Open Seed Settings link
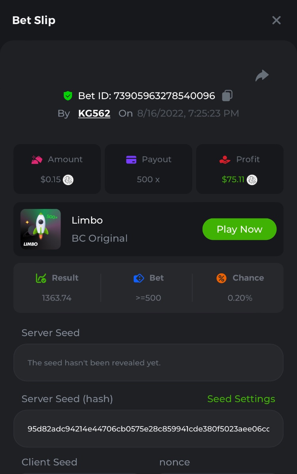The image size is (297, 474). (241, 399)
